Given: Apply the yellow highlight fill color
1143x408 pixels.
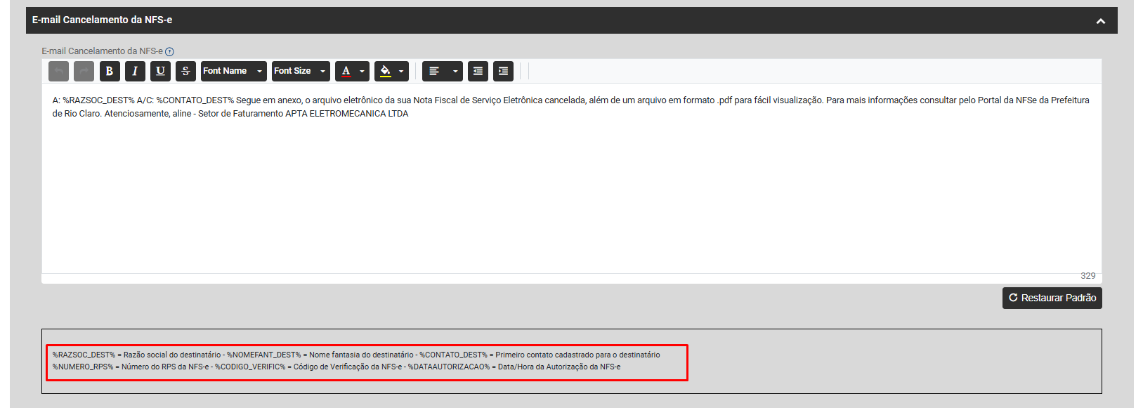Looking at the screenshot, I should (385, 71).
